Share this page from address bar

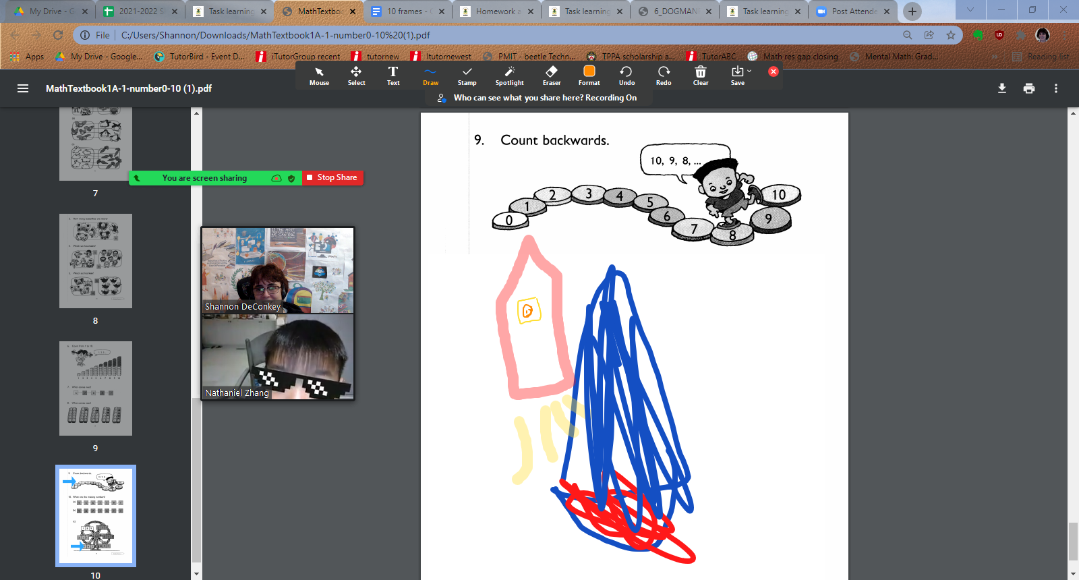[929, 35]
